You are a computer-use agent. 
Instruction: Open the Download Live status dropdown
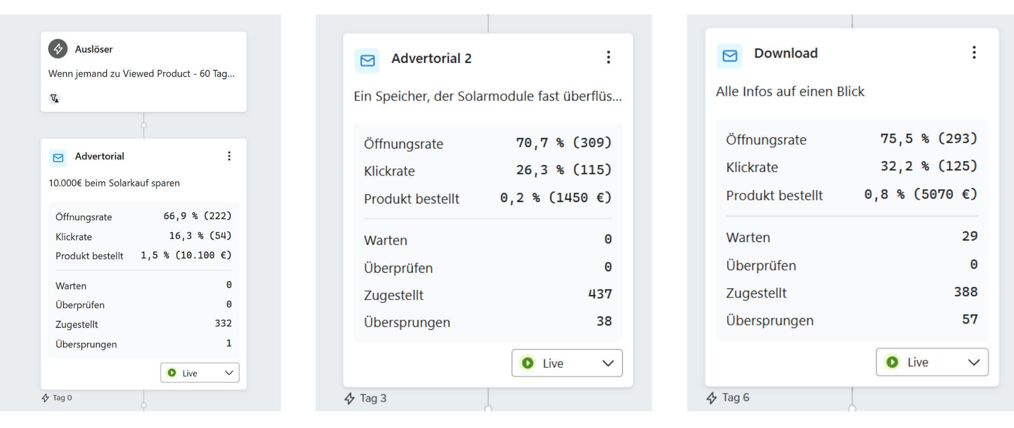(x=932, y=362)
